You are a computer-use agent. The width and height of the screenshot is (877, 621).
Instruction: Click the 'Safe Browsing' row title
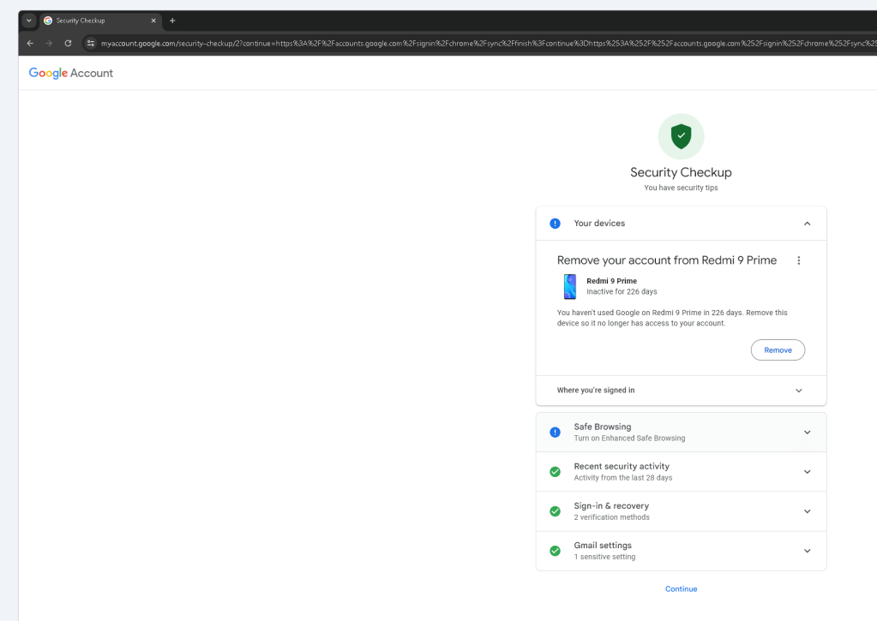tap(603, 427)
